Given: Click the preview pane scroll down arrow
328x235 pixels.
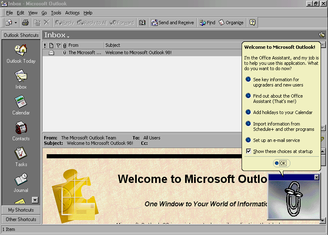Looking at the screenshot, I should point(323,220).
